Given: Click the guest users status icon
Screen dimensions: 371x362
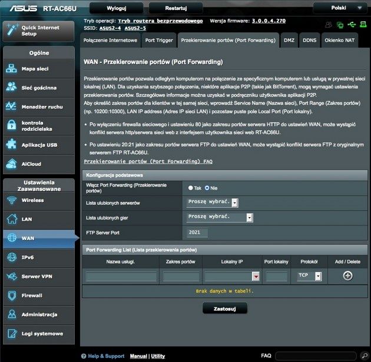Looking at the screenshot, I should [x=329, y=25].
